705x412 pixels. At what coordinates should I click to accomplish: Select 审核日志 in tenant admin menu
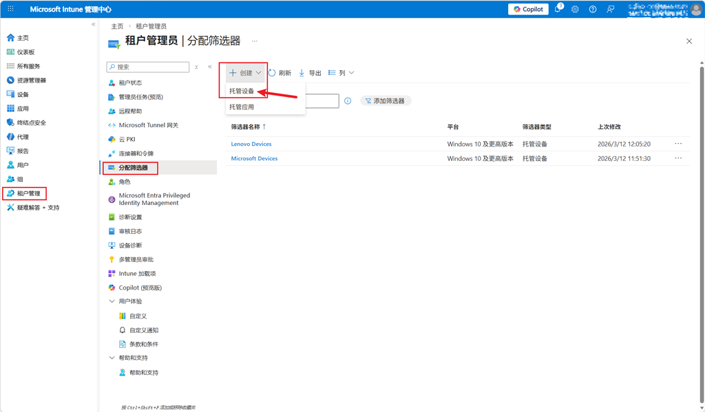click(x=130, y=231)
